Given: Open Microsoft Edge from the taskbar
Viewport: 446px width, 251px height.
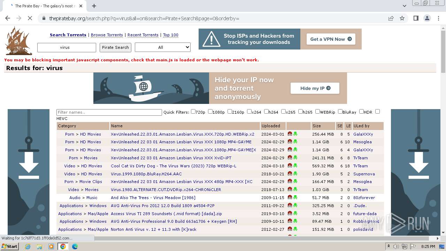Looking at the screenshot, I should tap(75, 246).
